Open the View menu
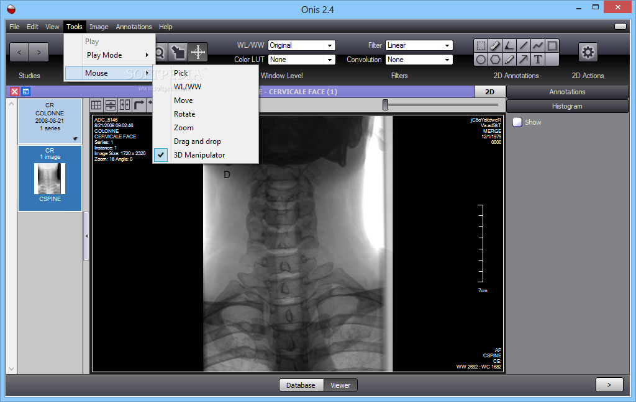The image size is (636, 402). click(52, 27)
